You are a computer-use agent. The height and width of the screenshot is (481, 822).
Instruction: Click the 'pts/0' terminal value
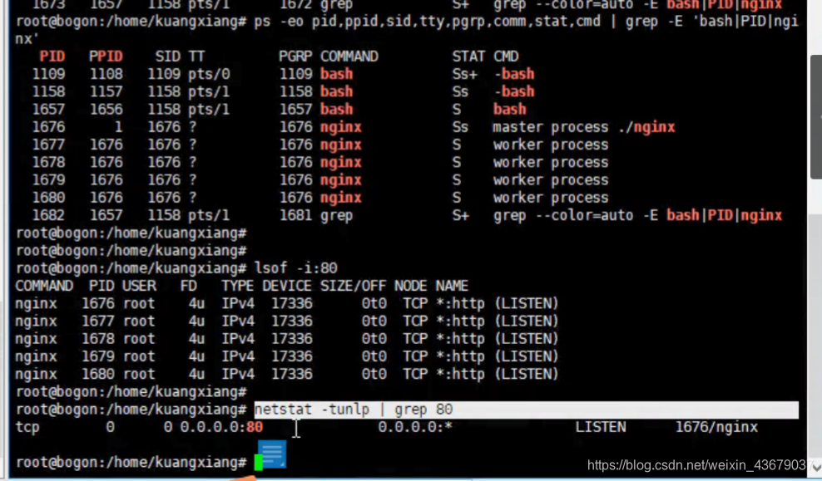pos(209,74)
